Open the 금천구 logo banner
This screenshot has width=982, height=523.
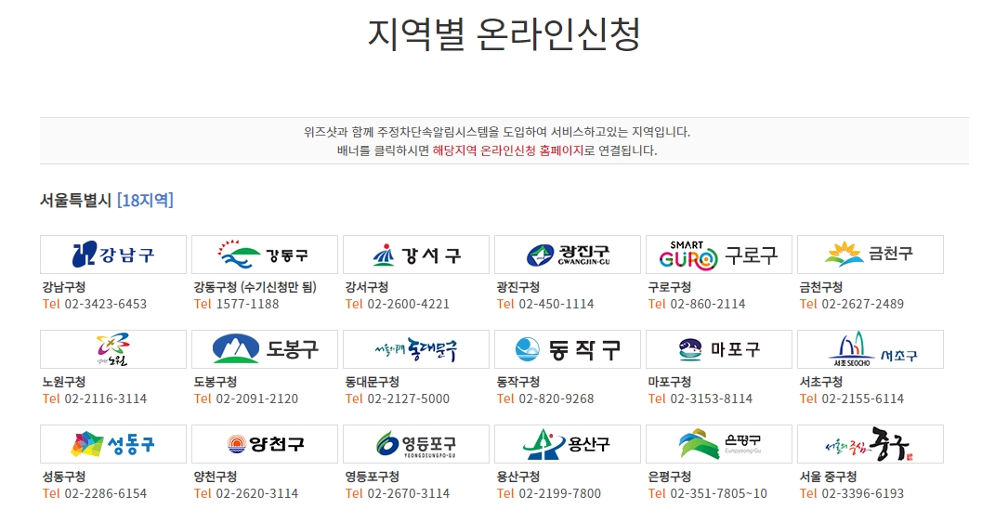click(x=871, y=255)
